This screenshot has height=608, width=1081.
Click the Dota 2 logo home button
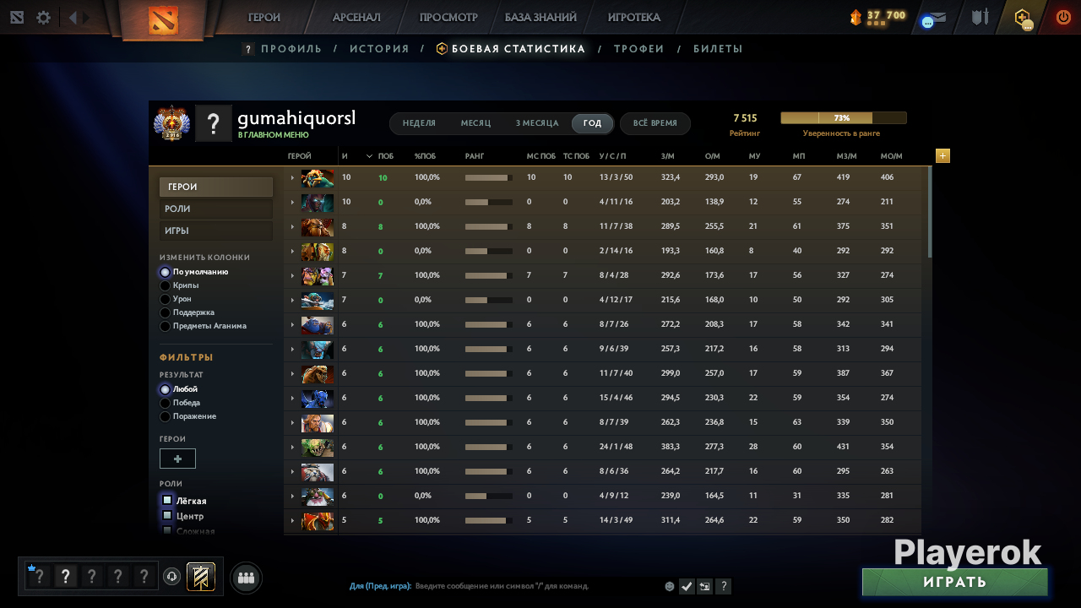click(x=163, y=19)
